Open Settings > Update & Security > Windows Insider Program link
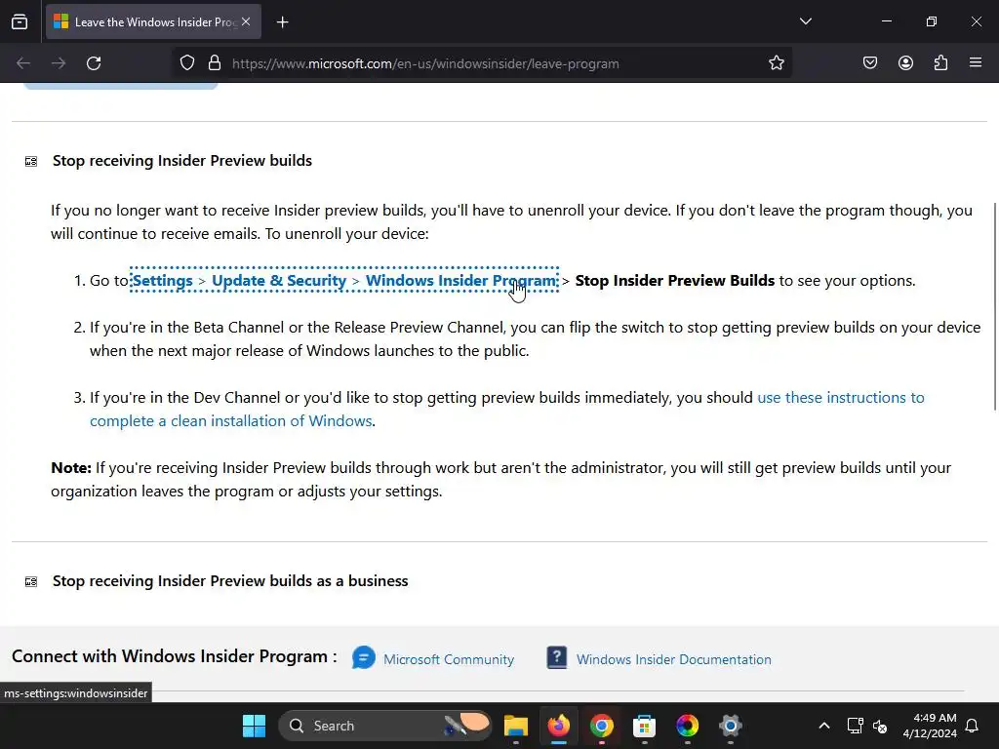999x749 pixels. [x=344, y=281]
